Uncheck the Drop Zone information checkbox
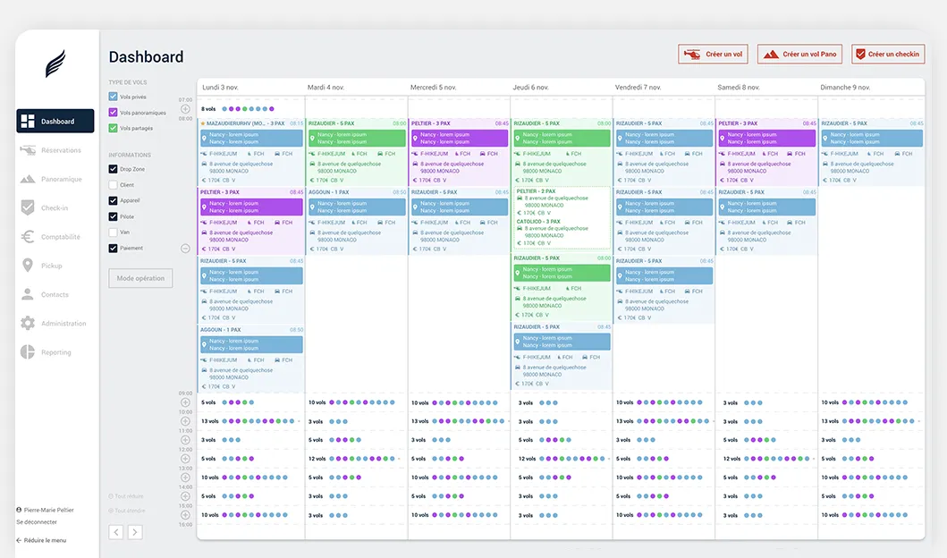Viewport: 947px width, 558px height. pyautogui.click(x=113, y=169)
